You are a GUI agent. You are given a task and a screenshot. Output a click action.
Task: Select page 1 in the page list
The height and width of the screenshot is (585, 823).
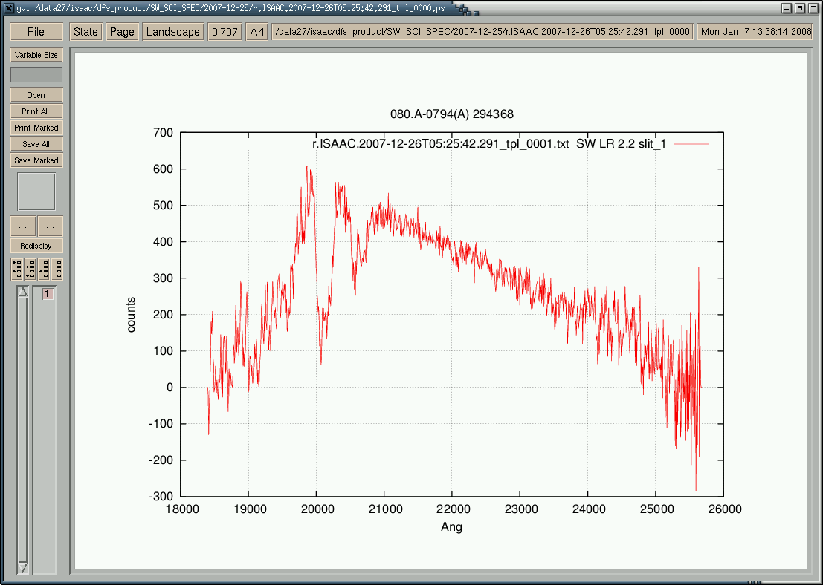pos(47,295)
